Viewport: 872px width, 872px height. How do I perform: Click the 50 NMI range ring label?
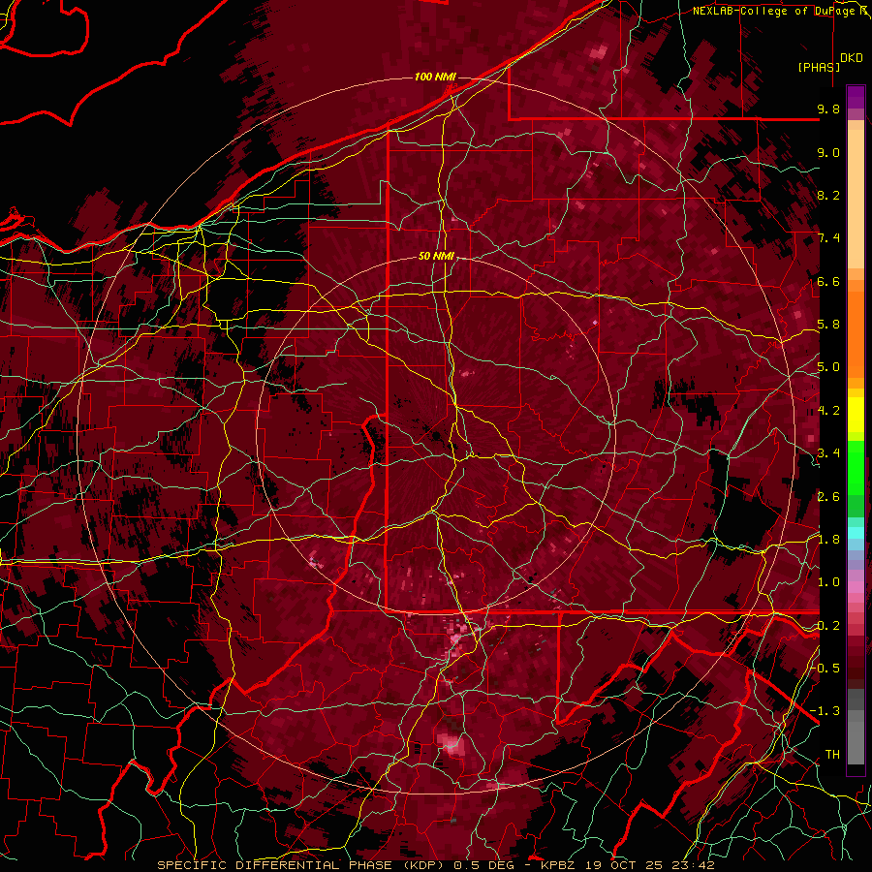(436, 257)
